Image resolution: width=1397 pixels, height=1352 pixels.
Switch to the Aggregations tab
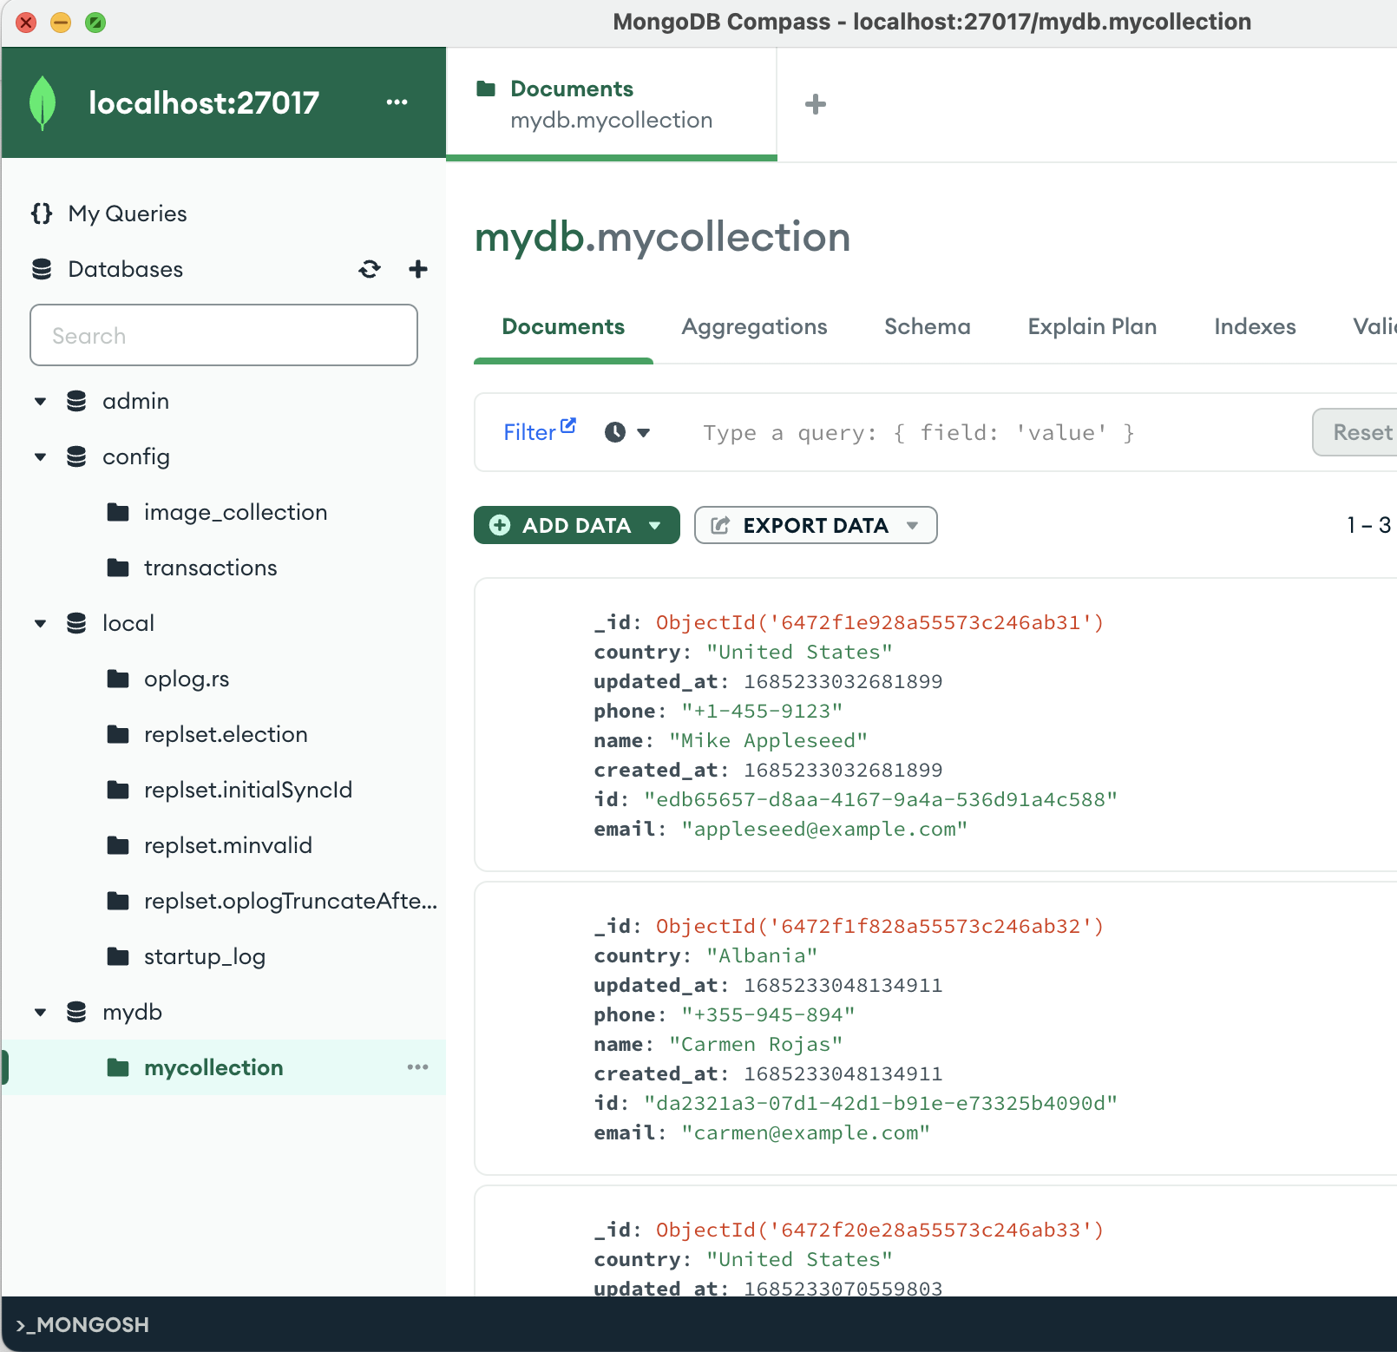(x=753, y=326)
